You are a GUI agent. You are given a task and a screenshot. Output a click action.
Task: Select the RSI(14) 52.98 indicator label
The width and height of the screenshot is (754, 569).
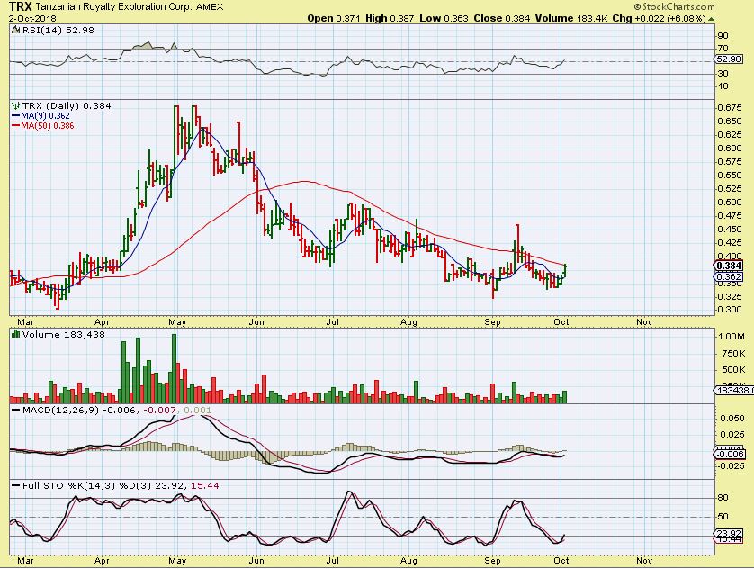point(58,30)
